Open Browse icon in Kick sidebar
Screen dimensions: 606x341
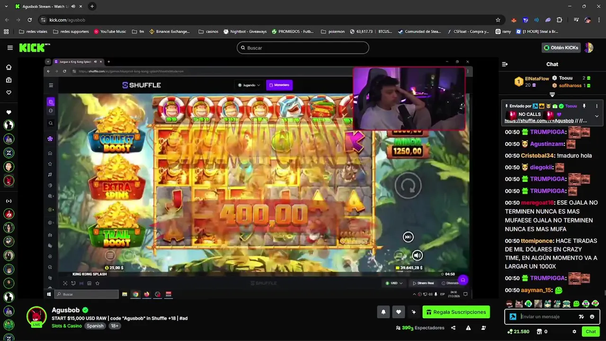point(9,80)
